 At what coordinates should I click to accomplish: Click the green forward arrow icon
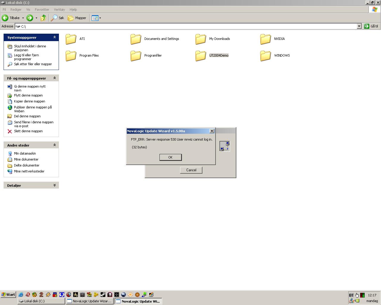tap(30, 18)
